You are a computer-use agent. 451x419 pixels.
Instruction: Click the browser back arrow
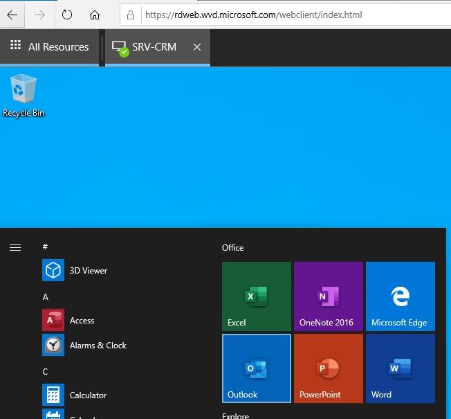12,15
